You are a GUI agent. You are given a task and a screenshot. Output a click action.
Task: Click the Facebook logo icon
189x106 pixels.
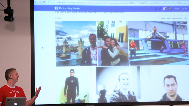point(56,8)
